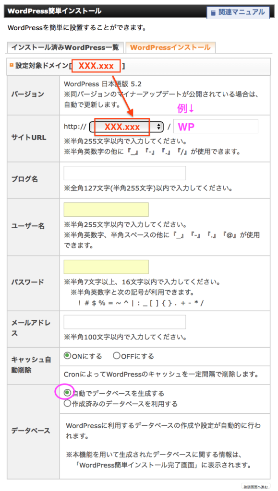Open the 関連マニュアル related manual button

tap(238, 12)
